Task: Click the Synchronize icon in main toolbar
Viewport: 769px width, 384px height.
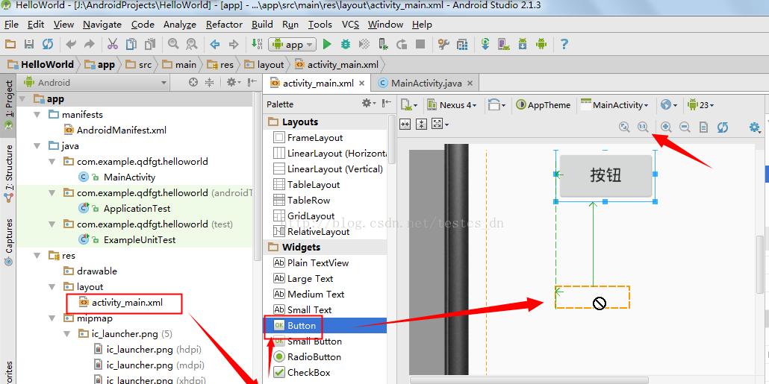Action: coord(48,44)
